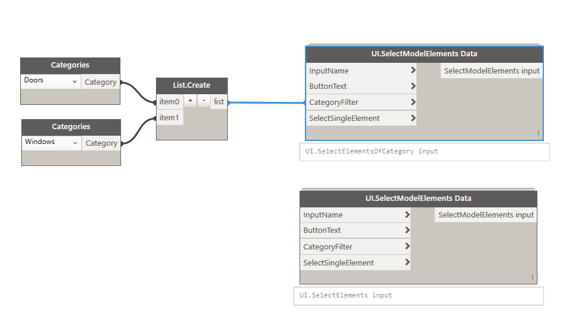Select the UI.SelectElements input note
The height and width of the screenshot is (333, 573).
point(418,296)
